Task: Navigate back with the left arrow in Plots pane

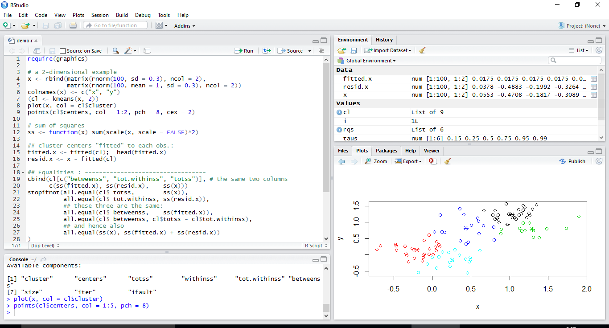Action: pos(342,161)
